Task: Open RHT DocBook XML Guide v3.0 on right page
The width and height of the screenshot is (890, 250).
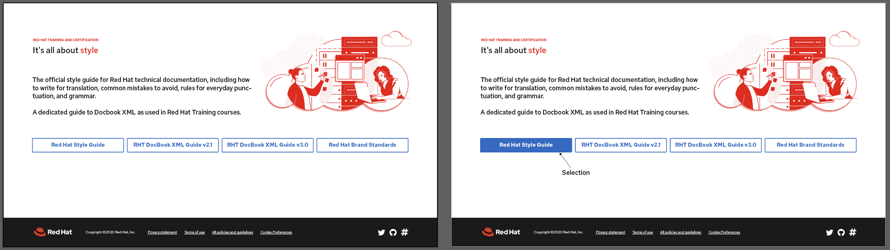Action: point(716,145)
